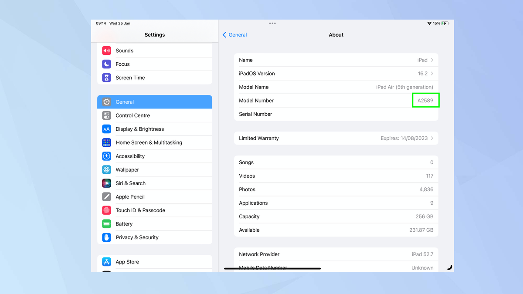Select the Apple Pencil icon
Image resolution: width=523 pixels, height=294 pixels.
click(x=106, y=196)
